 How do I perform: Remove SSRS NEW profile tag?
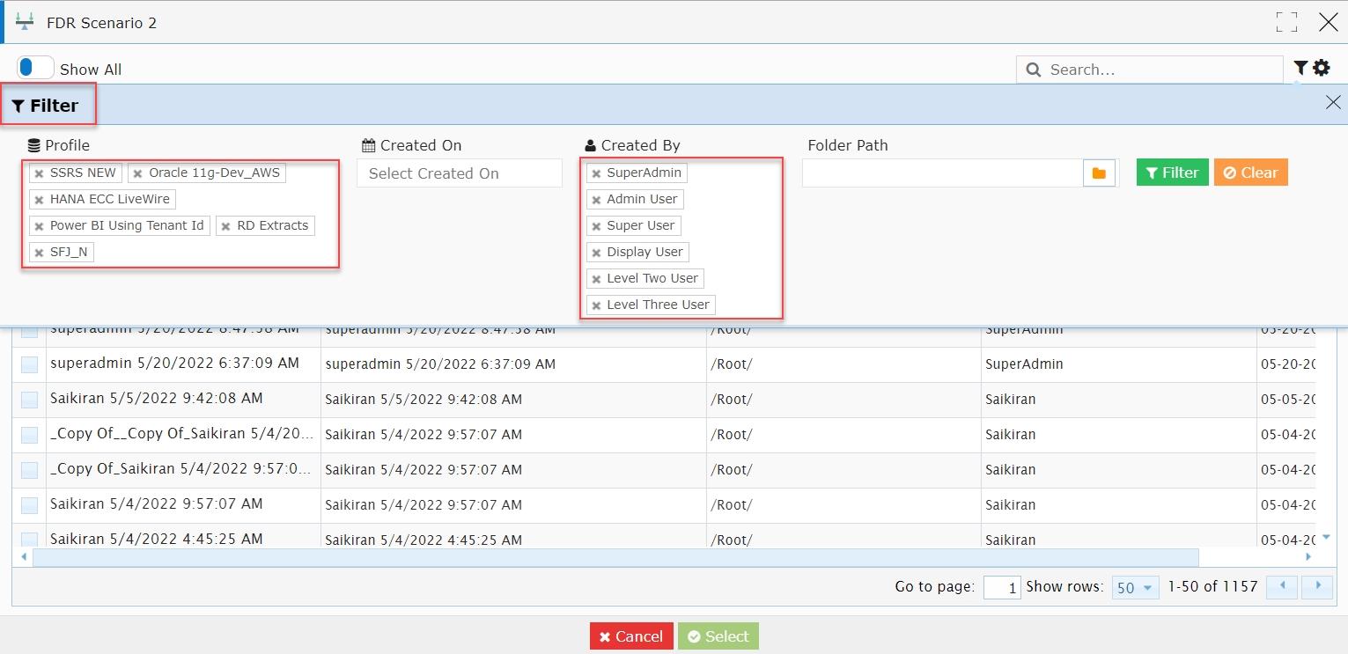tap(39, 173)
